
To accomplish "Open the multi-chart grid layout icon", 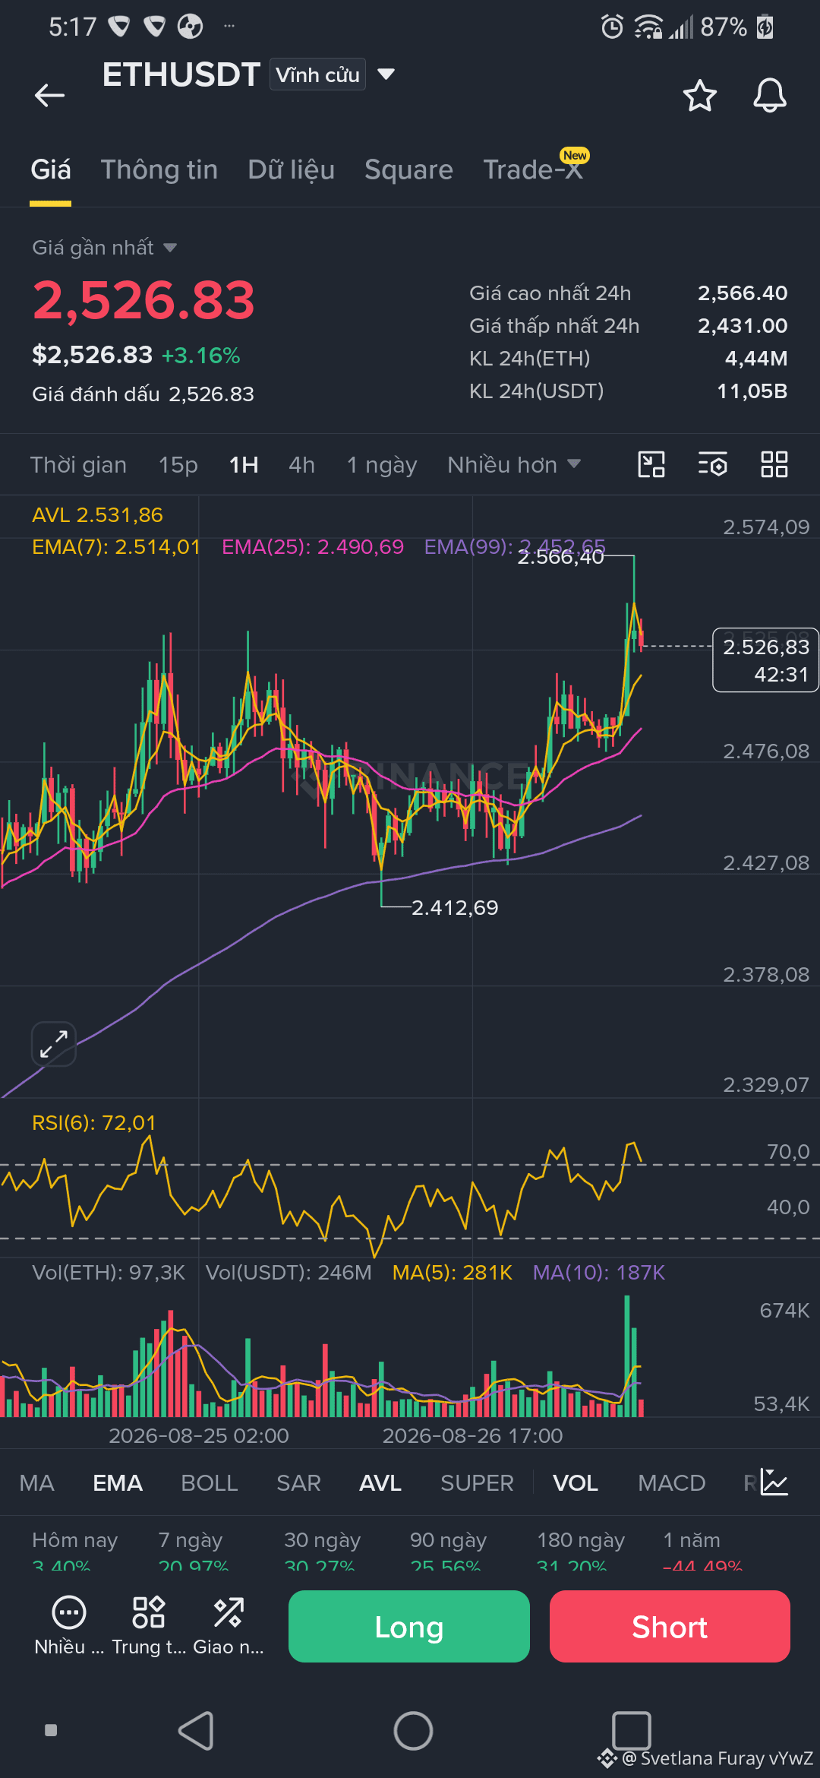I will click(774, 464).
